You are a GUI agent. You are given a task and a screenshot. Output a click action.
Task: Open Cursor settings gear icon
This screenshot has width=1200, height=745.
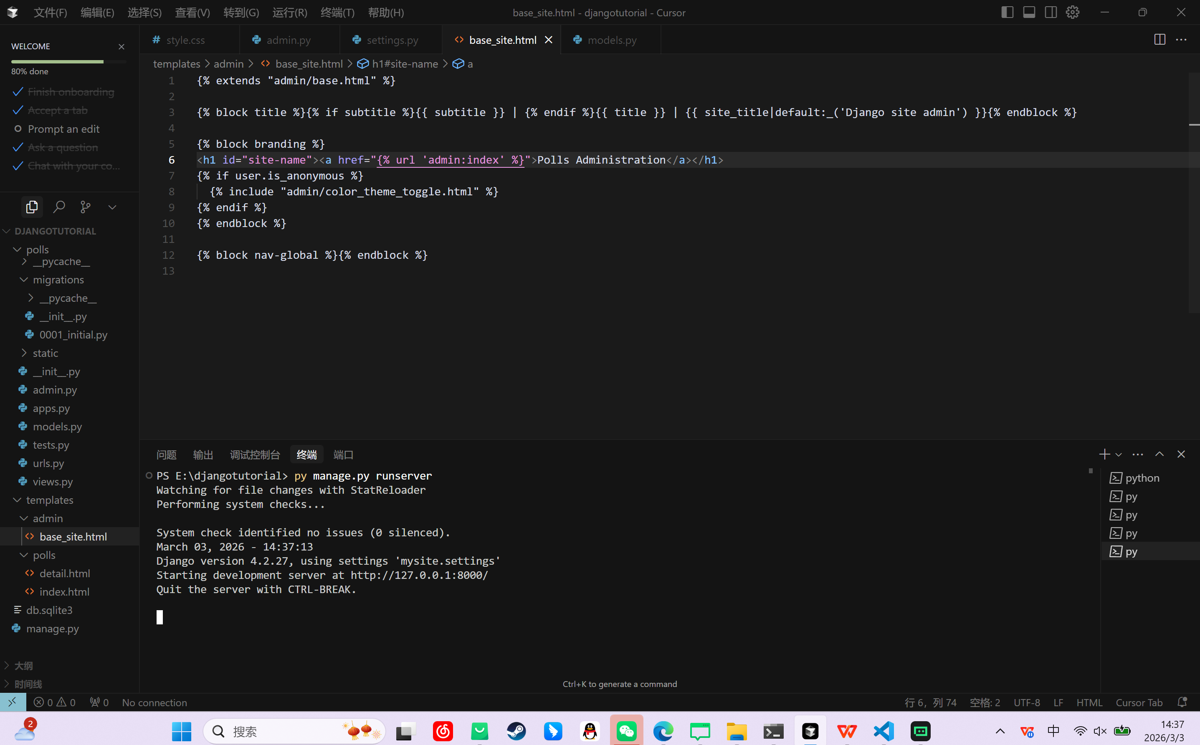tap(1072, 13)
